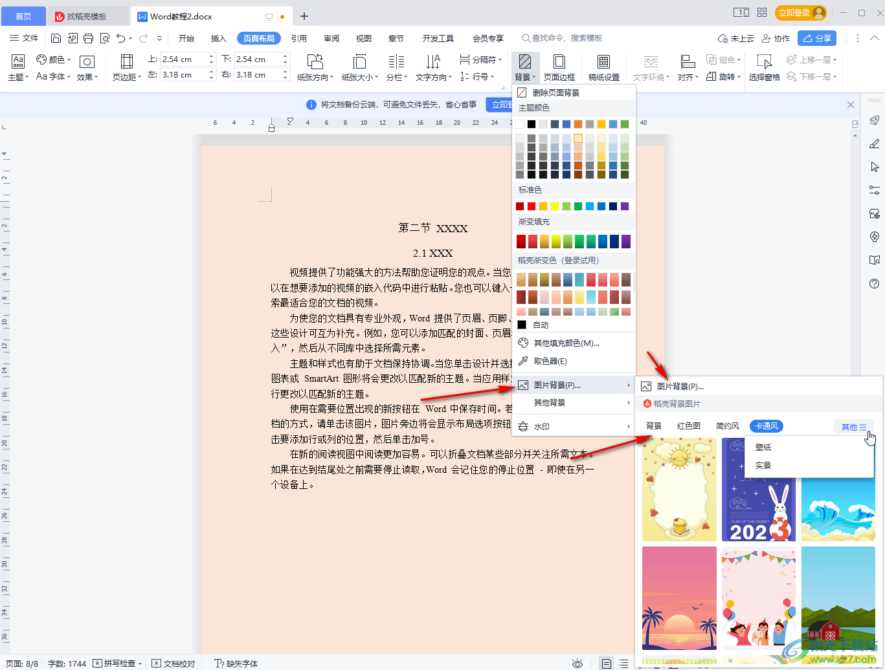This screenshot has height=670, width=885.
Task: Select the sun cartoon background thumbnail
Action: [679, 490]
